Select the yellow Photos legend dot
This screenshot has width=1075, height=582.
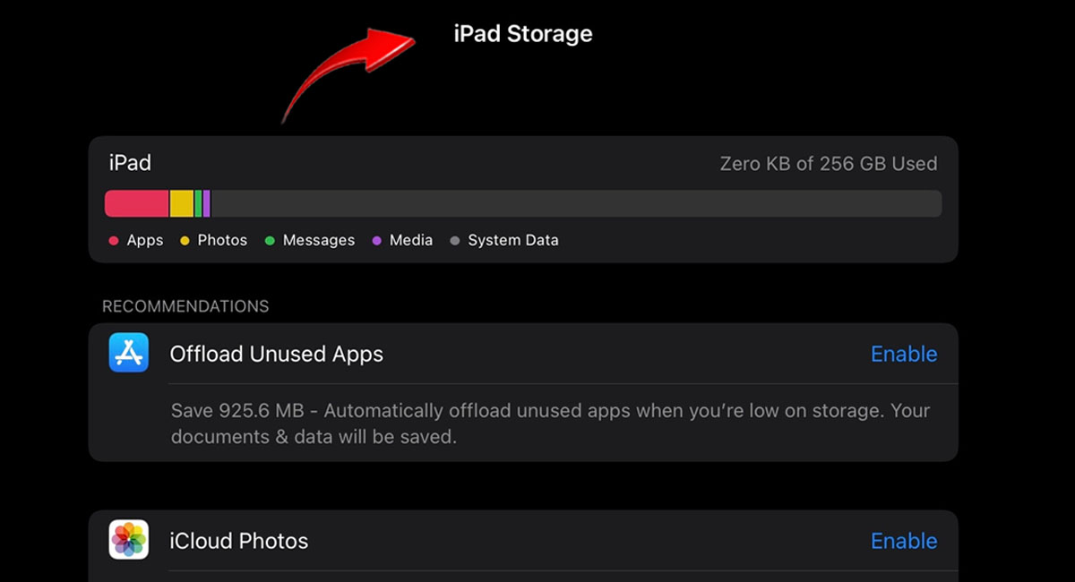(x=185, y=240)
